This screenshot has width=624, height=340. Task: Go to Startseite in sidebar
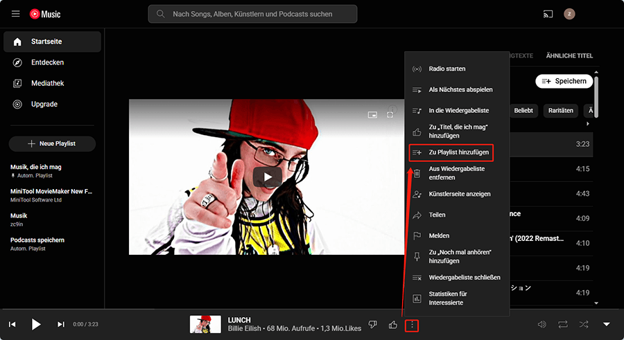pyautogui.click(x=52, y=42)
